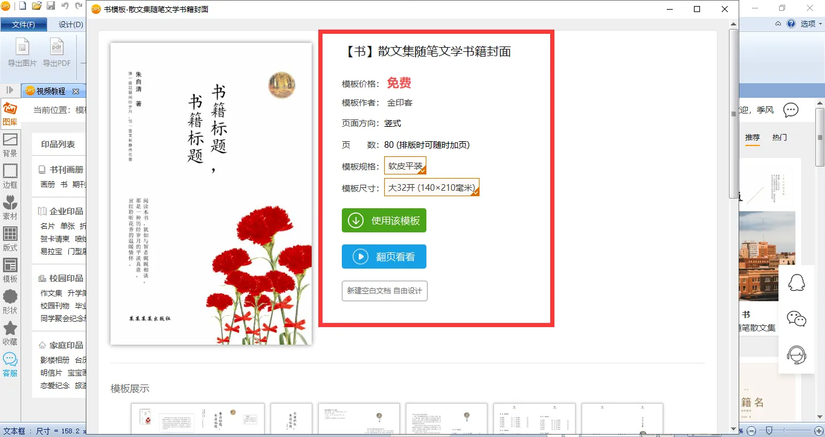Click the red 免费 price text

tap(399, 83)
